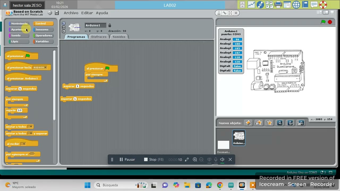
Task: Click the zoom-in magnifier in recorder bar
Action: coord(195,159)
